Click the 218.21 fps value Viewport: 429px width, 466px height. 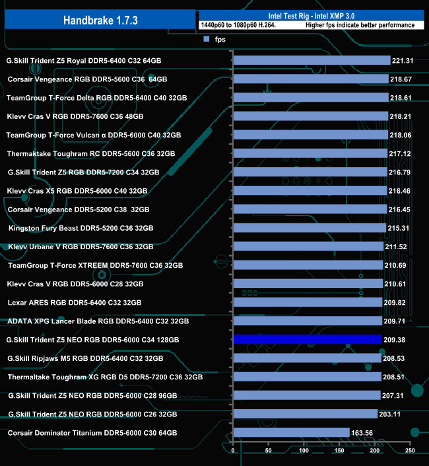click(401, 116)
